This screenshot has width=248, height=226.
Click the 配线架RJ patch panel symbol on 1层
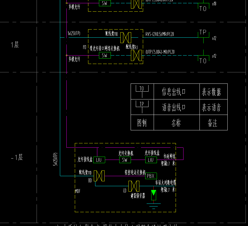[136, 55]
